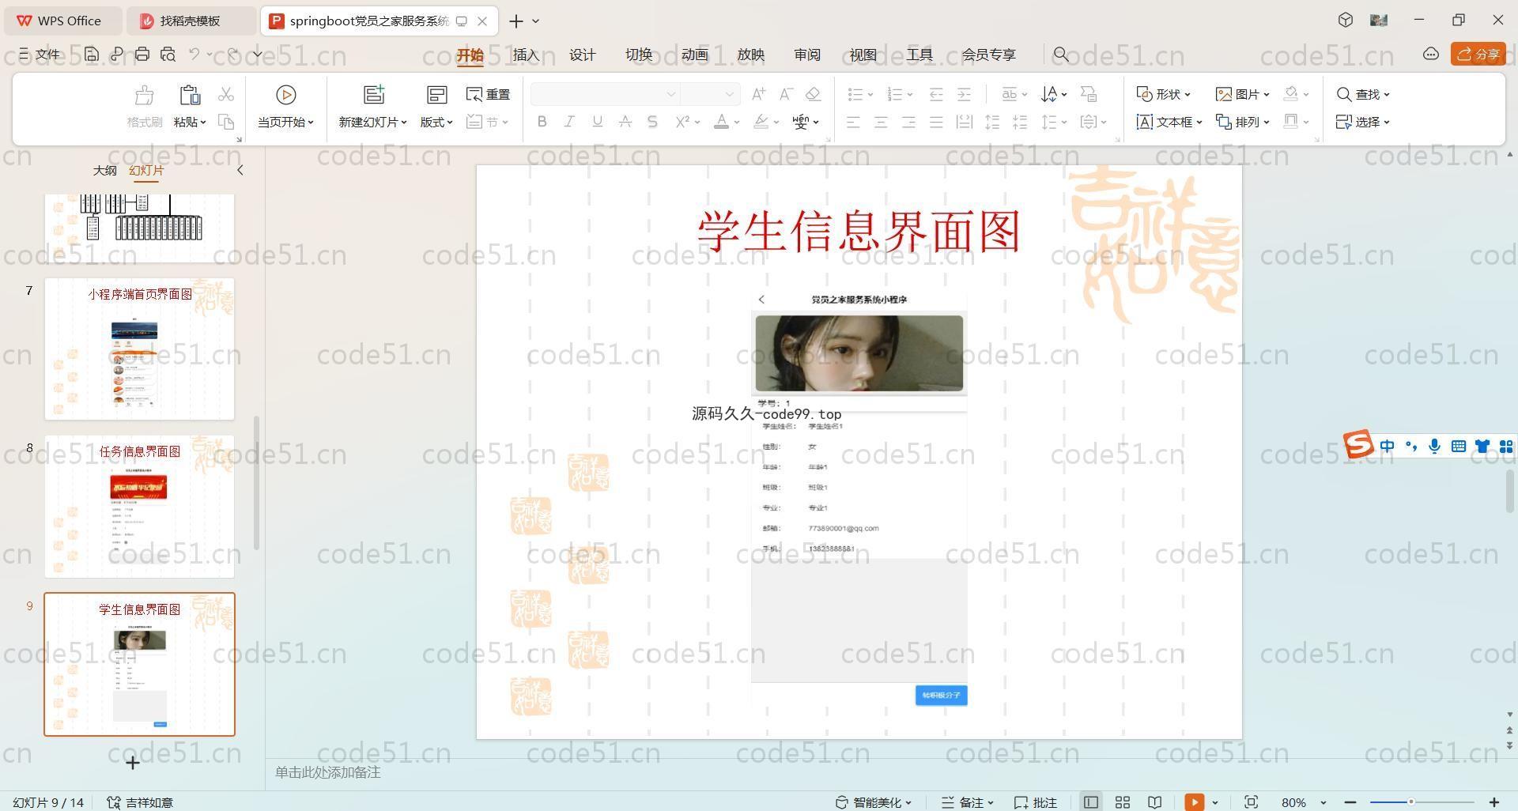1518x811 pixels.
Task: Open the 找稻壳模板 tab
Action: (190, 21)
